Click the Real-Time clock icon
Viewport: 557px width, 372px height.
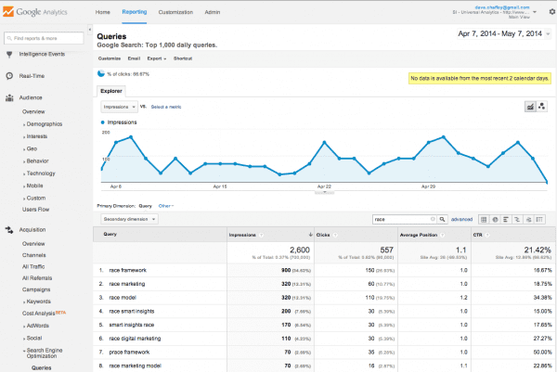(9, 76)
